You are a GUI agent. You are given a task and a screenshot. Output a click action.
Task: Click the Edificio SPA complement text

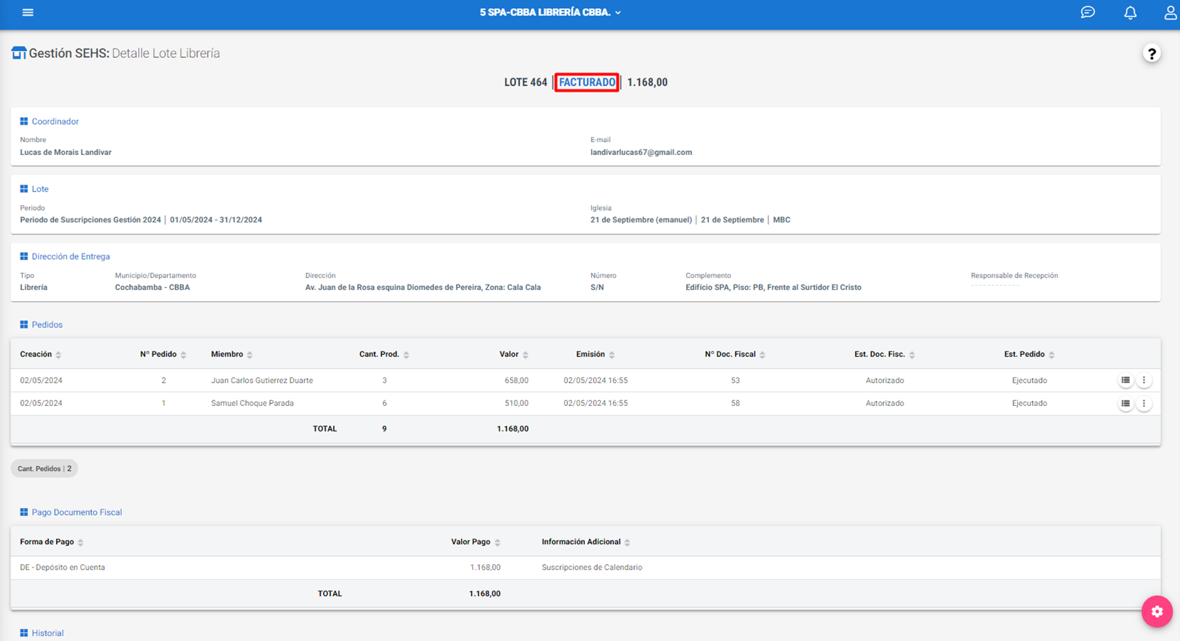coord(773,287)
